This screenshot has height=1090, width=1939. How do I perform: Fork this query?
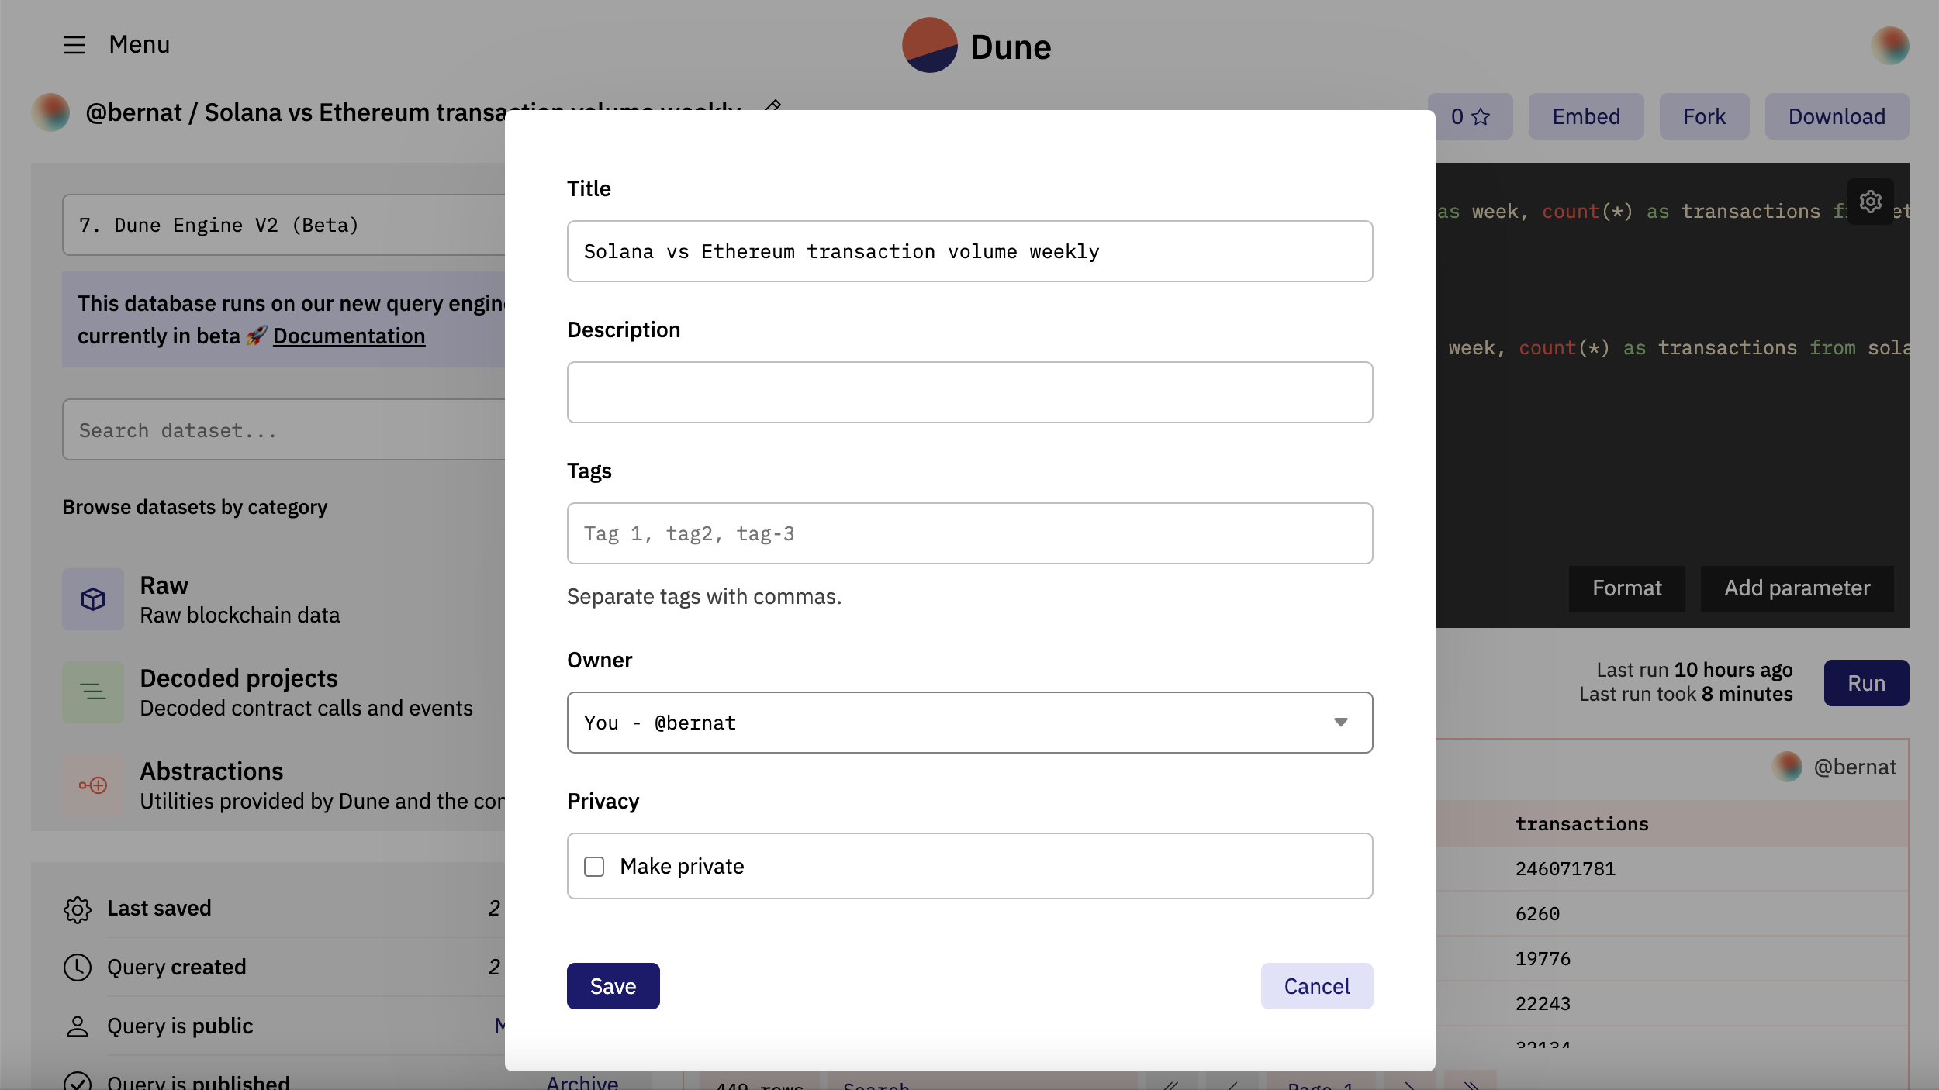coord(1703,116)
